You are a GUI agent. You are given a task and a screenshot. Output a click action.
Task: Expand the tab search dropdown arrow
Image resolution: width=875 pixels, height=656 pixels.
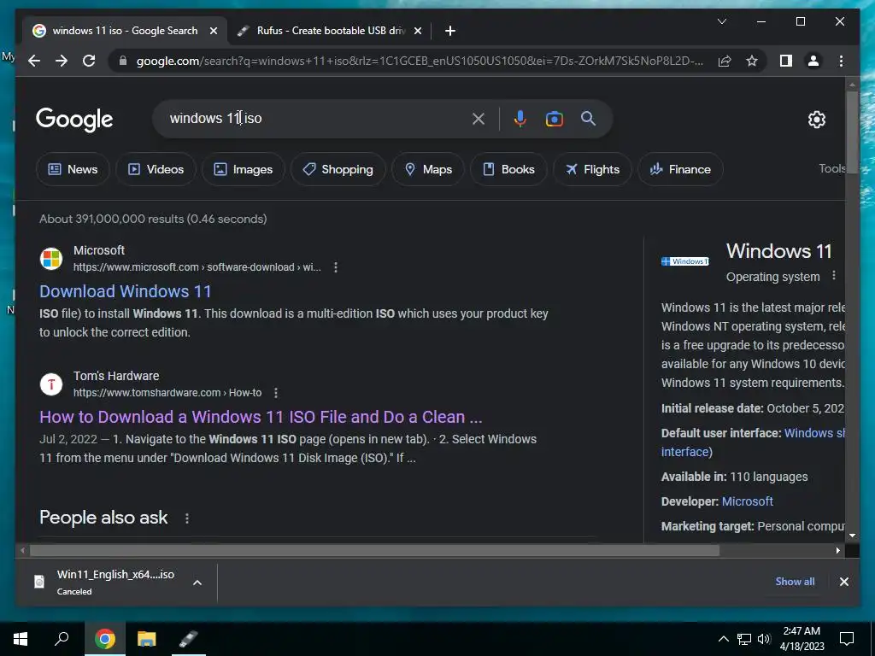(721, 21)
